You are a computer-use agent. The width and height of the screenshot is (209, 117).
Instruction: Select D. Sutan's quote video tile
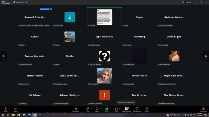[104, 17]
